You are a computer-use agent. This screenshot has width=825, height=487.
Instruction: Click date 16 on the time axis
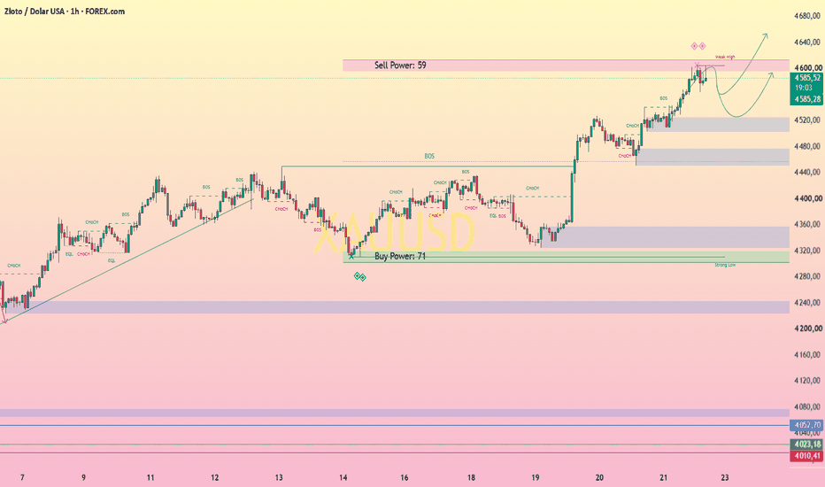click(x=404, y=478)
